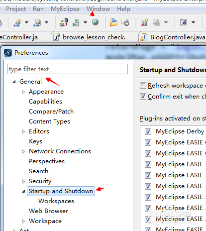Uncheck Confirm exit when closing checkbox
206x231 pixels.
pos(143,97)
